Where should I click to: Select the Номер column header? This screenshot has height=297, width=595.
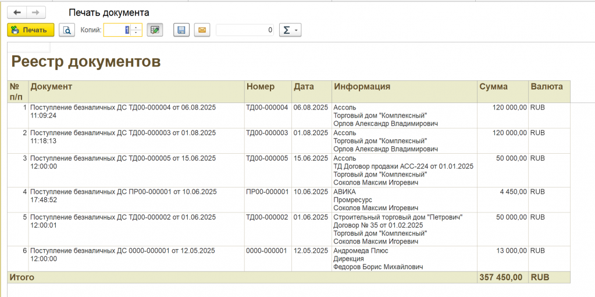click(x=268, y=91)
